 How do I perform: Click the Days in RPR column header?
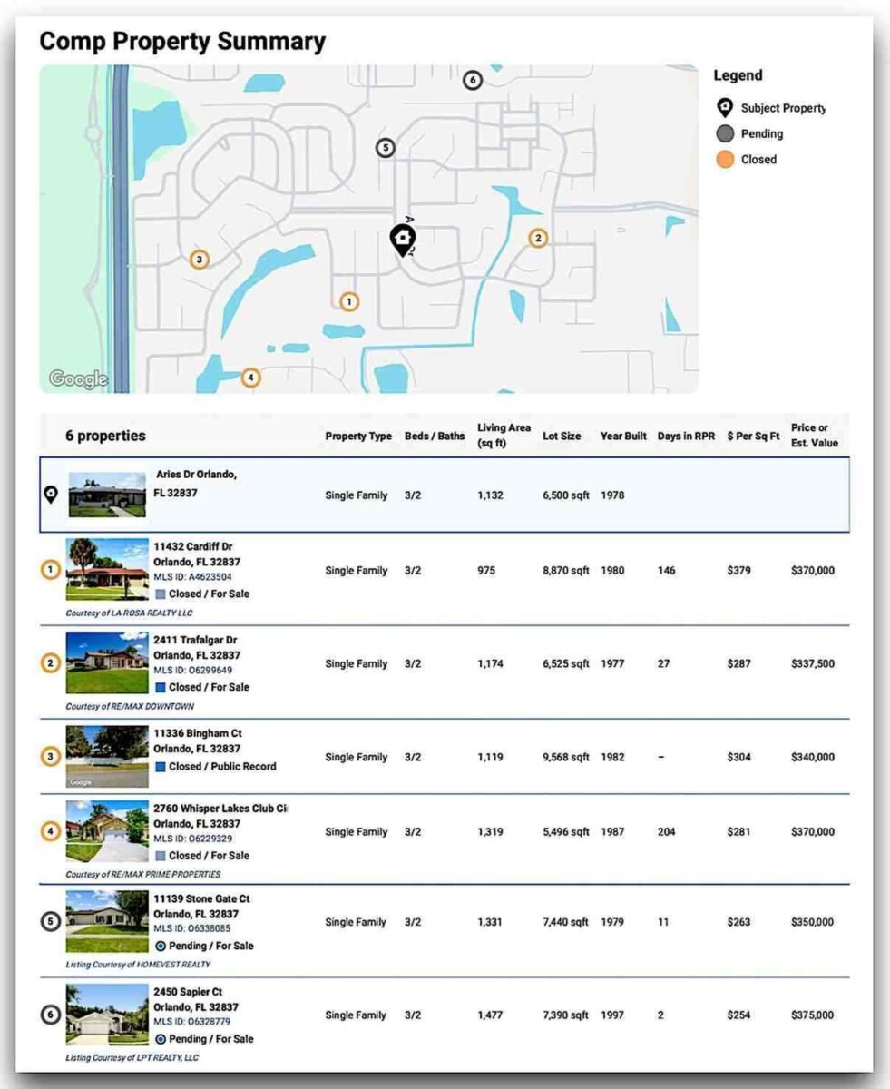pyautogui.click(x=687, y=437)
